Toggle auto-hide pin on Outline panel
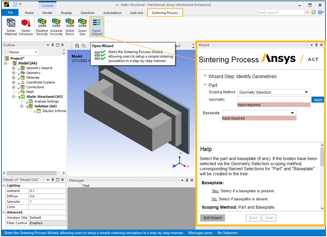The width and height of the screenshot is (327, 237). click(53, 45)
